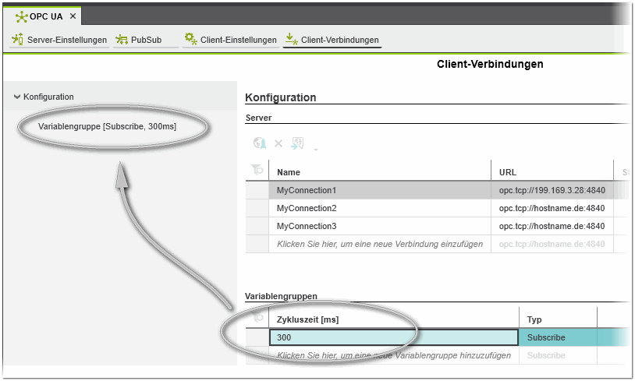Select the MyConnection2 row

(307, 208)
